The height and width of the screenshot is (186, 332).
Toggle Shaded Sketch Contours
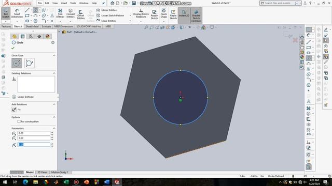pyautogui.click(x=196, y=15)
